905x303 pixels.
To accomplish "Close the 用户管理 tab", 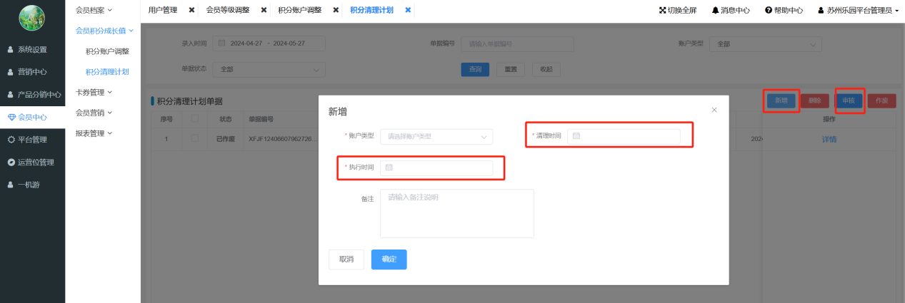I will 191,10.
